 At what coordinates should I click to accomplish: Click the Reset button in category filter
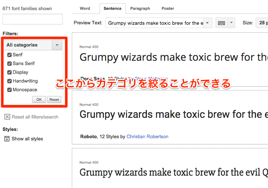[54, 99]
